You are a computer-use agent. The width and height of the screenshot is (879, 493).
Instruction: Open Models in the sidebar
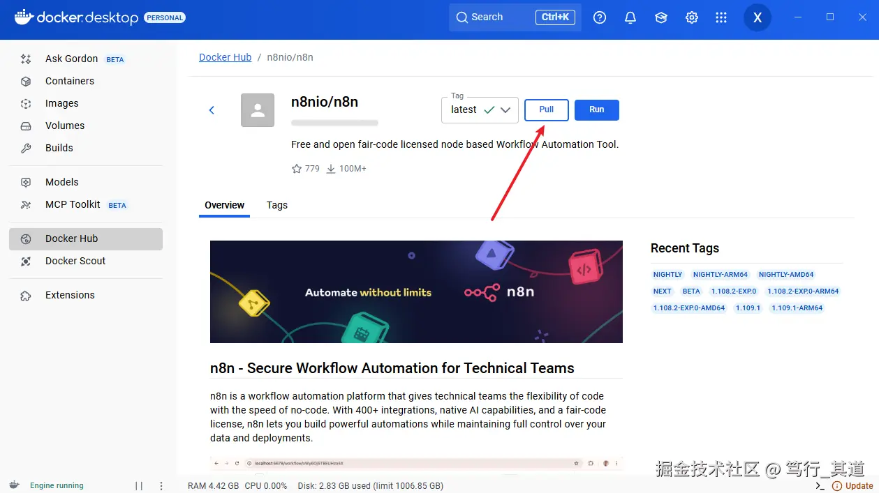tap(86, 182)
